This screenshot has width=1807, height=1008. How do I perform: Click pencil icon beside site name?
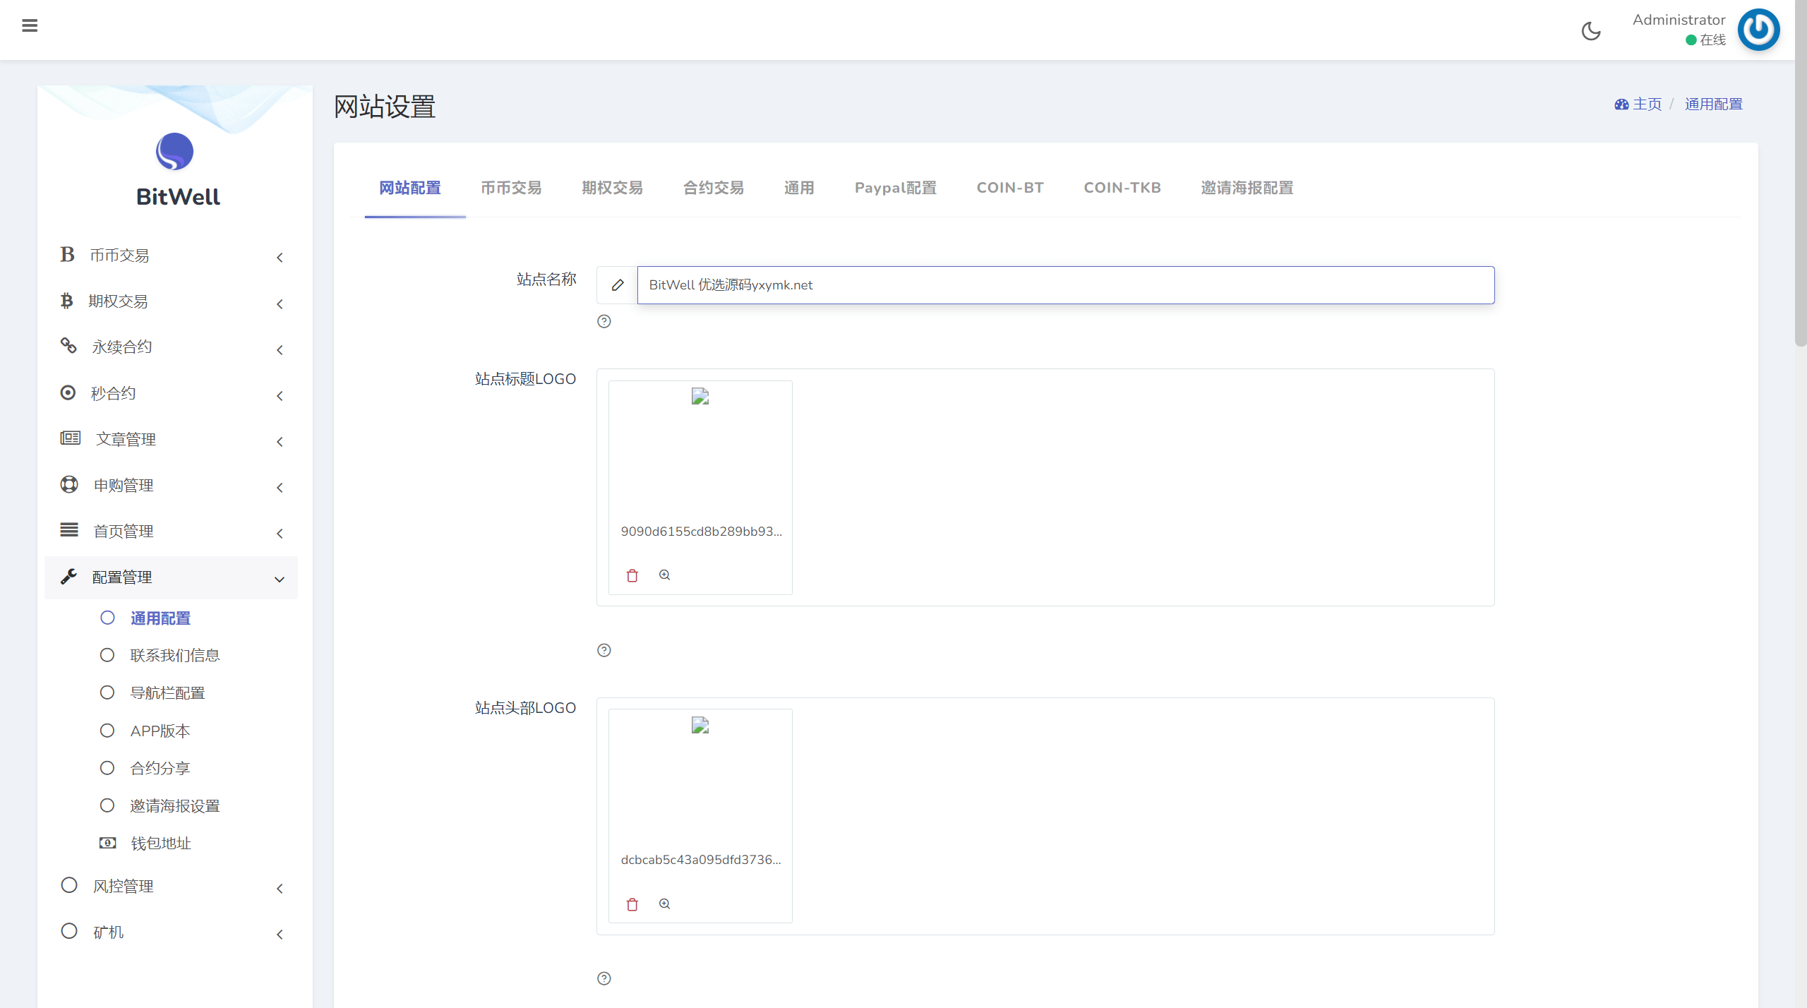pos(618,285)
